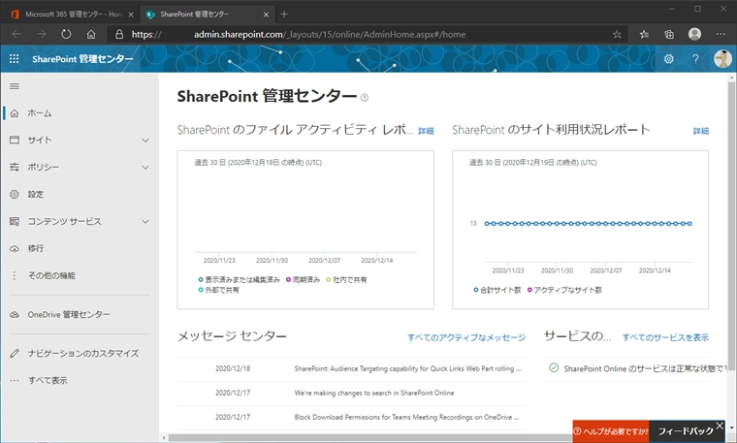Close the Microsoft 365 管理センター tab
The image size is (737, 443).
(x=131, y=15)
